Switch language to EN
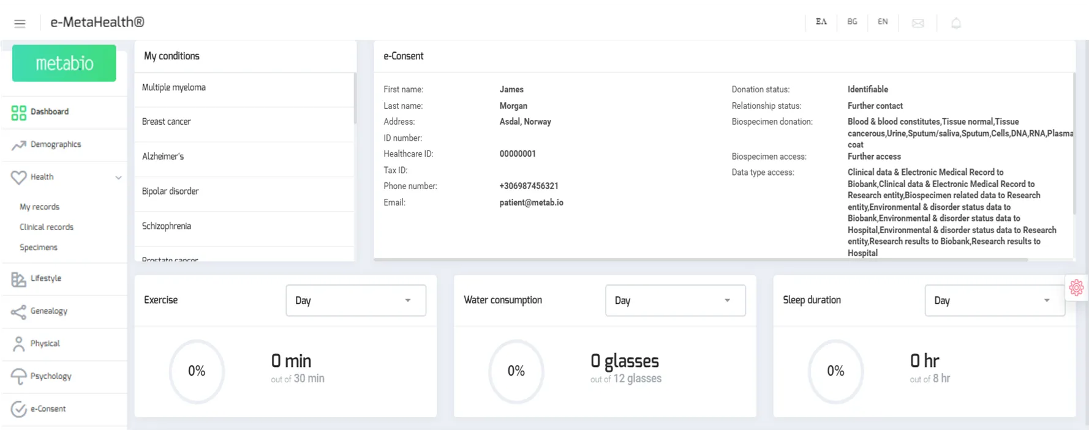 coord(883,21)
